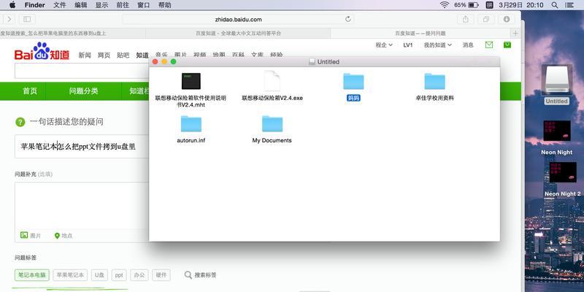Open the 显示 menu

101,5
